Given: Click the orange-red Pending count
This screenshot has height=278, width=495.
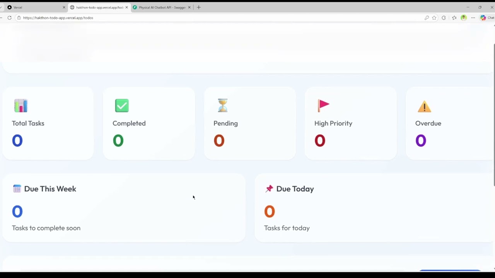Looking at the screenshot, I should tap(219, 140).
